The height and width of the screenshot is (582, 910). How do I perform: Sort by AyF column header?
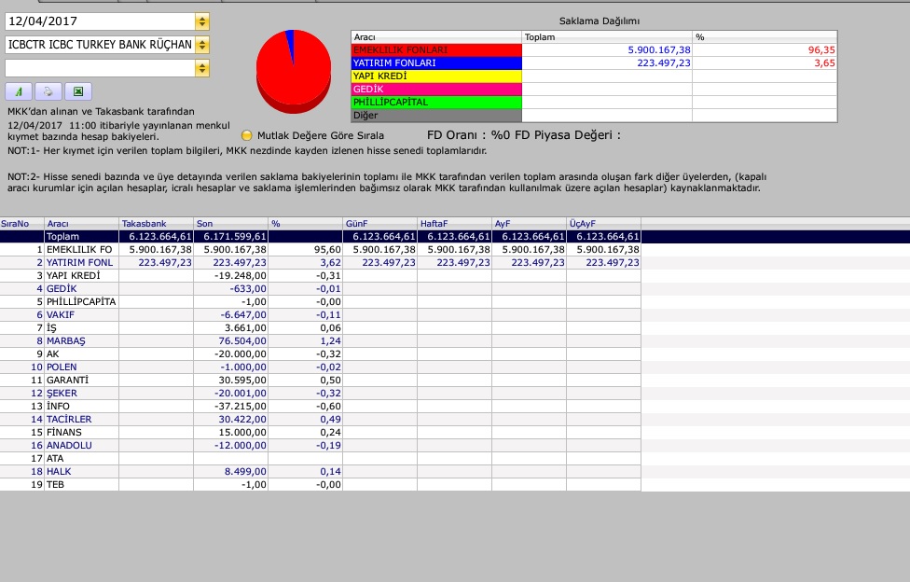pyautogui.click(x=530, y=224)
